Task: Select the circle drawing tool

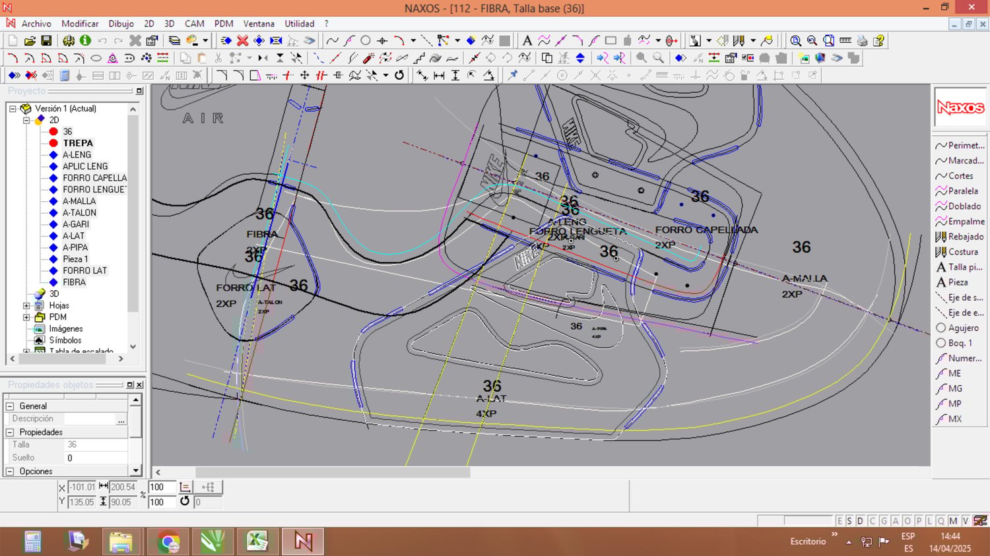Action: coord(365,41)
